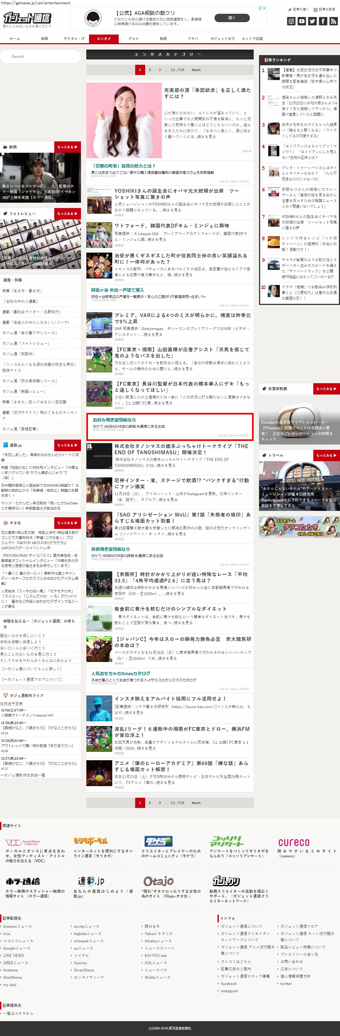Click the Facebook icon in the header

(x=323, y=21)
